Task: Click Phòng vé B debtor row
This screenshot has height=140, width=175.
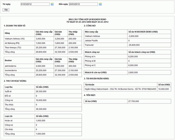Action: coord(127,61)
